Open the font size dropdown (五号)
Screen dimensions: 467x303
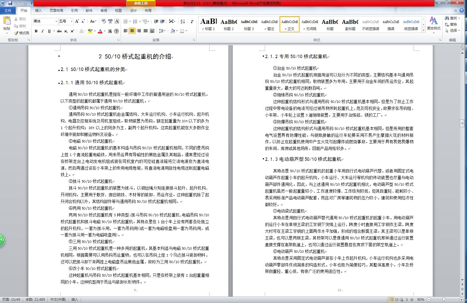coord(71,21)
